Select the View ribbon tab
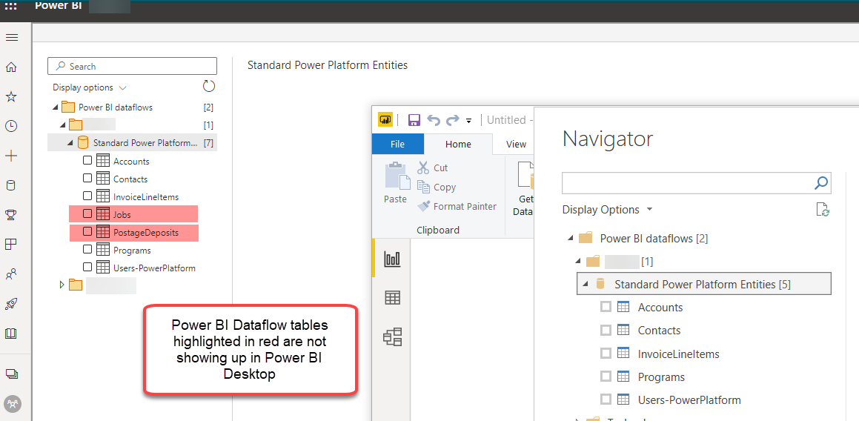The image size is (859, 421). pyautogui.click(x=516, y=145)
